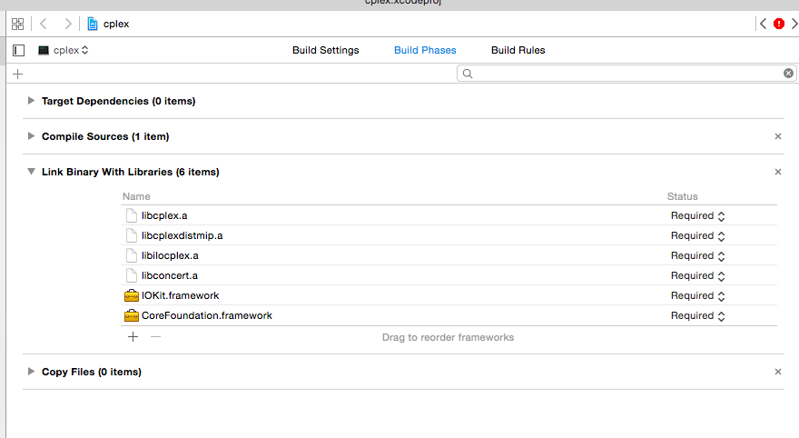Delete the Copy Files phase

pyautogui.click(x=777, y=372)
